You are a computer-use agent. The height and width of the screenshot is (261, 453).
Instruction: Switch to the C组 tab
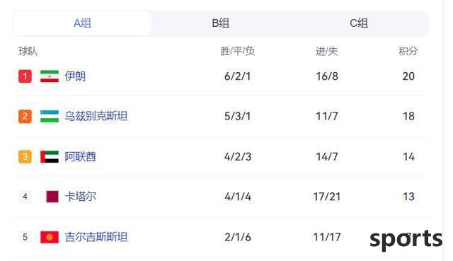359,23
